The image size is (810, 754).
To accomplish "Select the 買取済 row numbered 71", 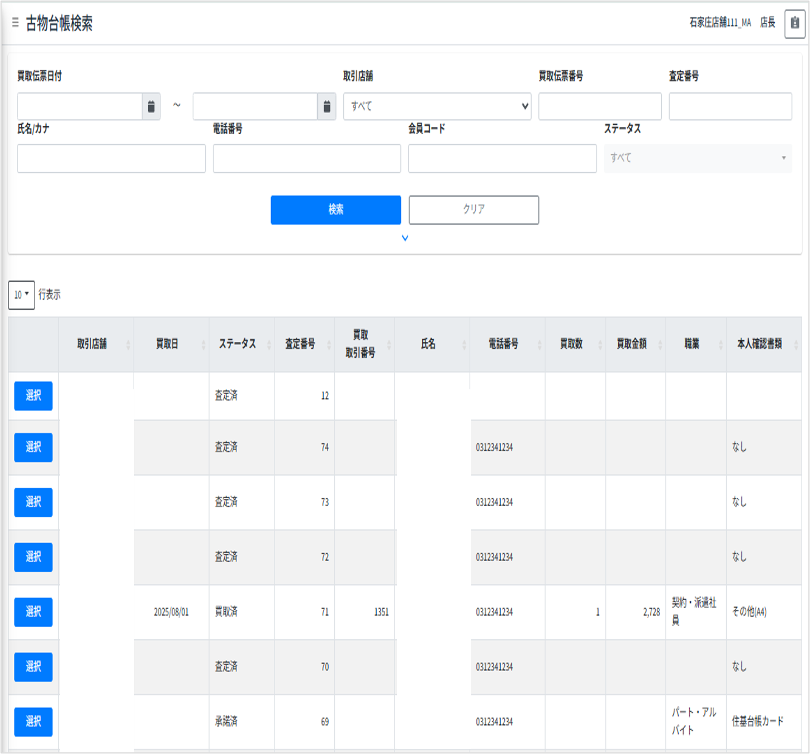I will [x=34, y=612].
